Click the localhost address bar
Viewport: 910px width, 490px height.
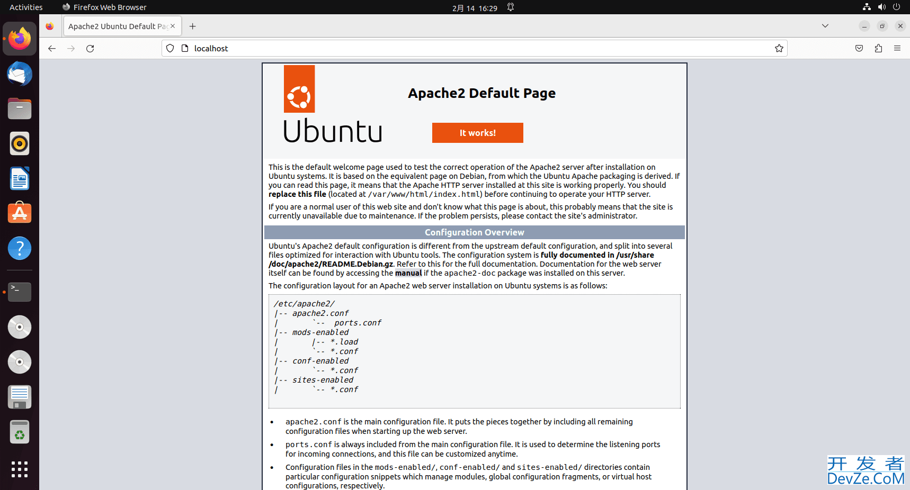474,48
